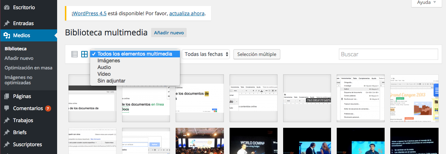Open the Añadir nuevo submenu item
Viewport: 446px width, 154px height.
[x=19, y=58]
